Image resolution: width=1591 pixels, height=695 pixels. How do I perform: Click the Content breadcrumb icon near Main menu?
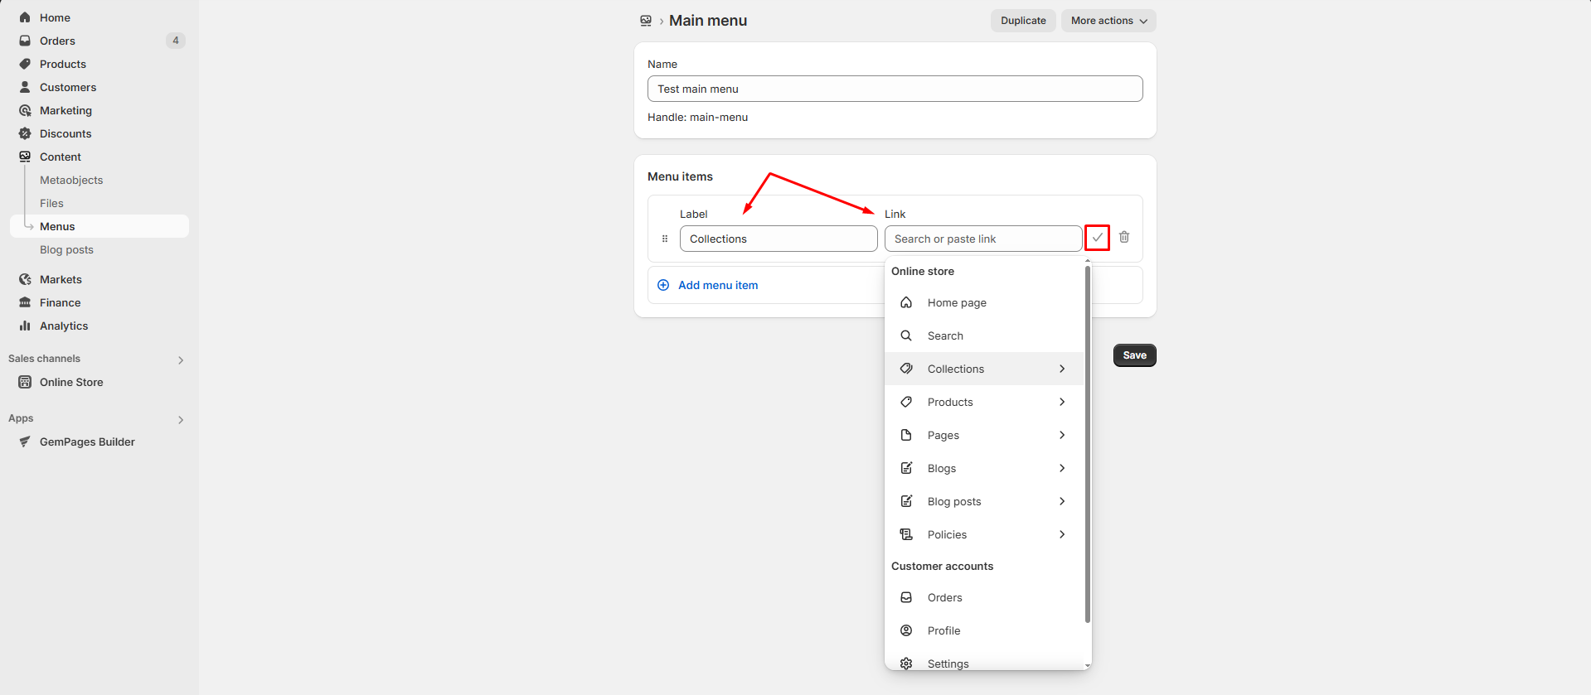pos(646,21)
